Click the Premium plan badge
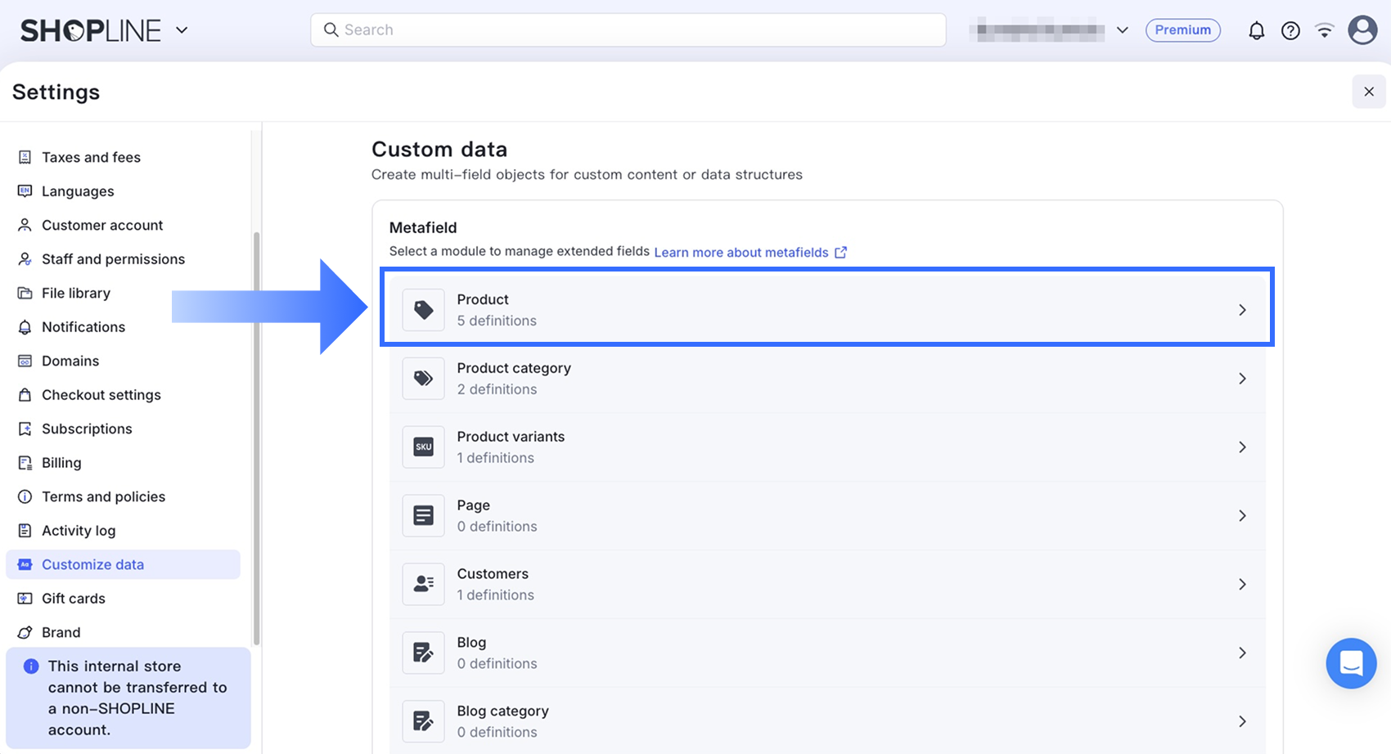The width and height of the screenshot is (1391, 754). coord(1183,30)
